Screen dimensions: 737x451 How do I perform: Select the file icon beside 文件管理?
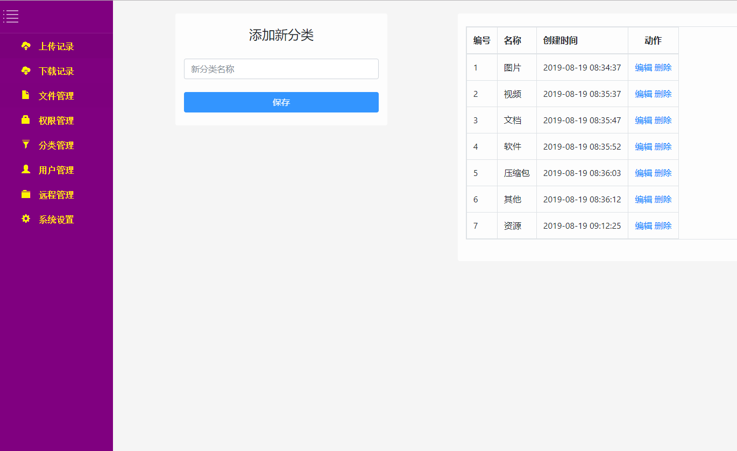coord(25,96)
